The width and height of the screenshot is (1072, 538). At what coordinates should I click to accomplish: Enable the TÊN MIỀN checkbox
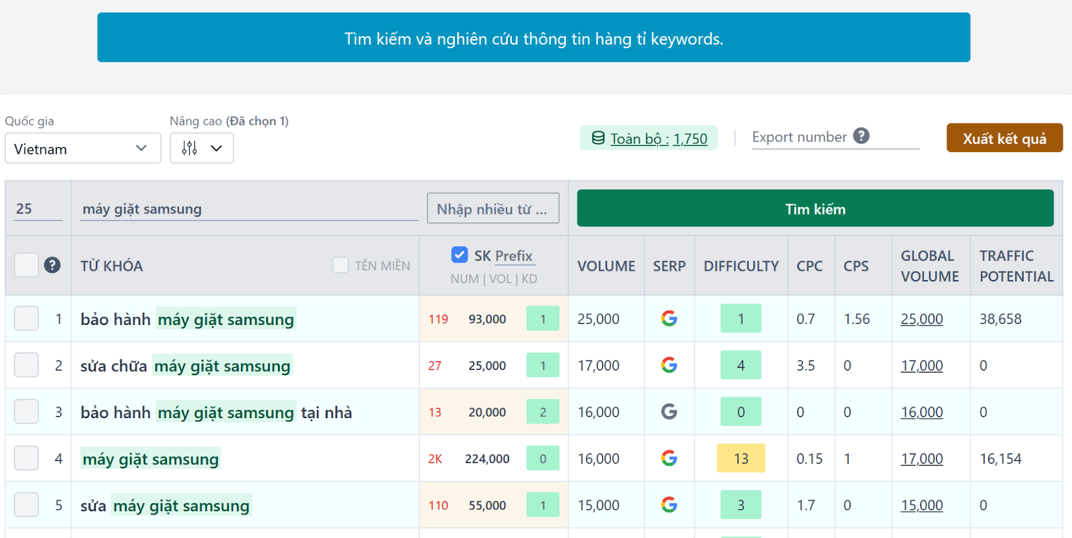point(340,265)
